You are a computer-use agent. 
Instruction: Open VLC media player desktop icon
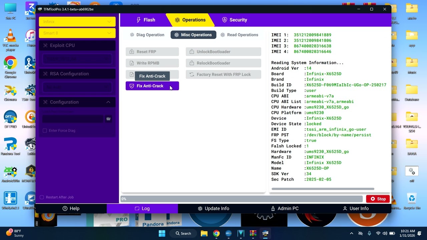pos(10,40)
